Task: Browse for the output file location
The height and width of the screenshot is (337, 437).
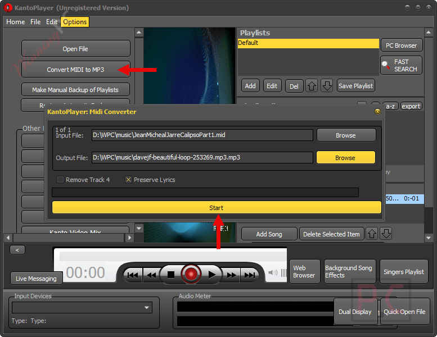Action: click(346, 158)
